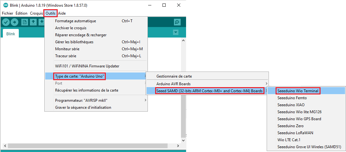346x152 pixels.
Task: Click the Open sketch up-arrow icon
Action: coord(33,22)
